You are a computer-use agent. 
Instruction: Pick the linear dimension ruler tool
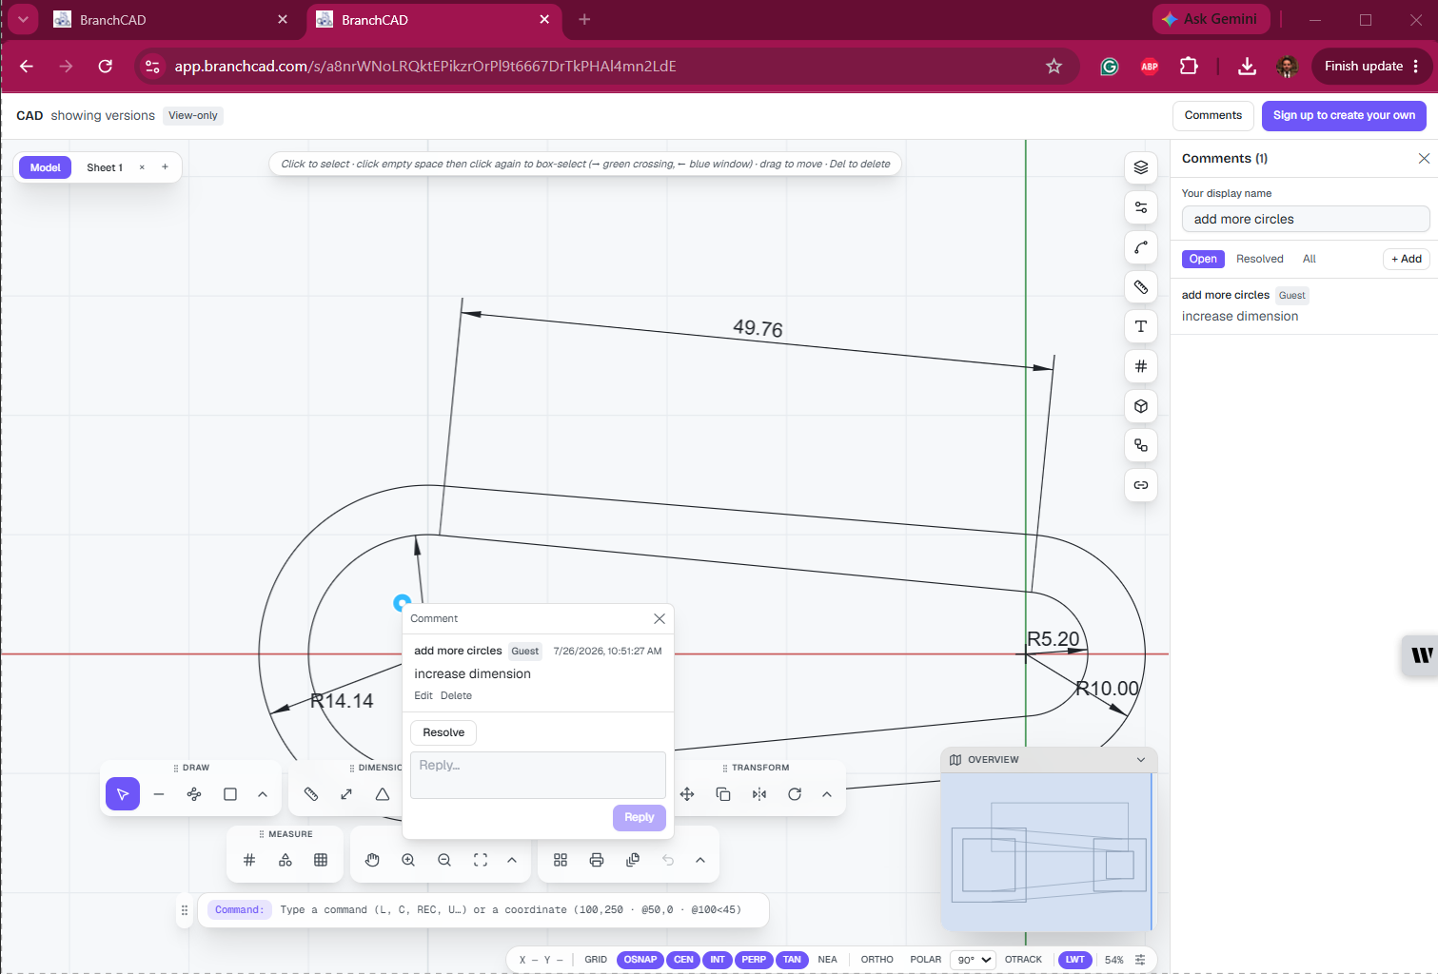click(x=311, y=794)
